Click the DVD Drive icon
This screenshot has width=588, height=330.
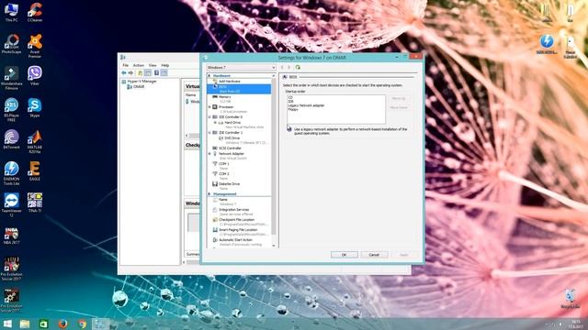[x=220, y=138]
